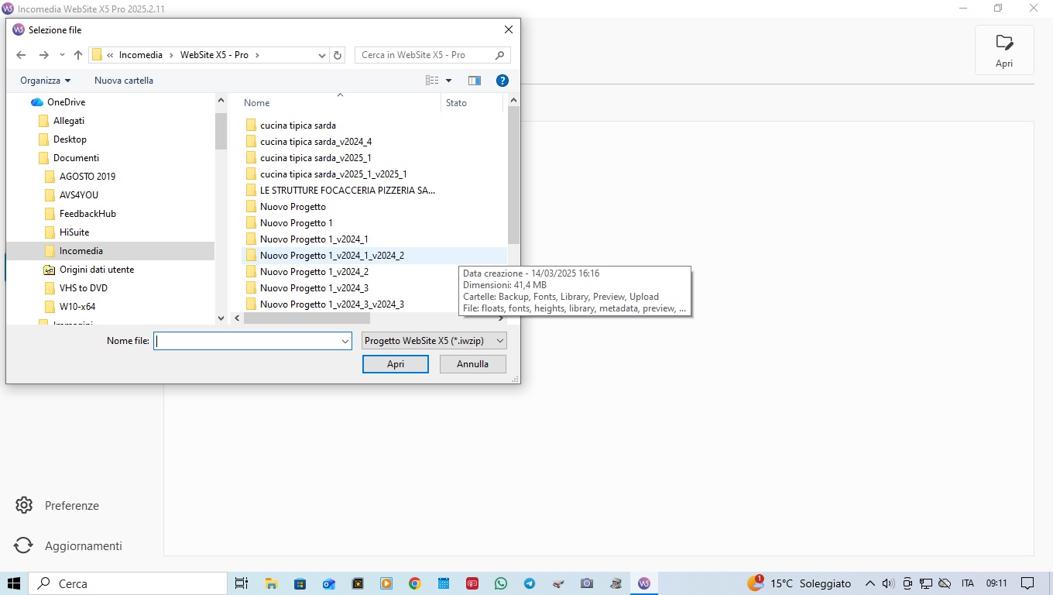The image size is (1053, 595).
Task: Select Incomedia folder in navigation tree
Action: [81, 251]
